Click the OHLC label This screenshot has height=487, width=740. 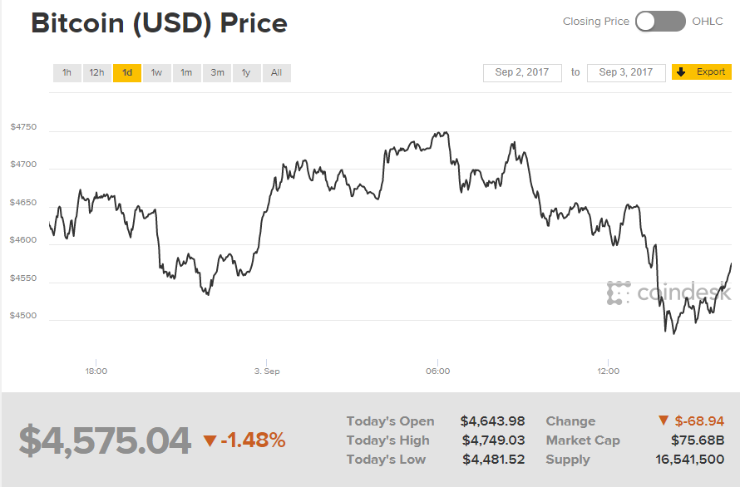[708, 22]
